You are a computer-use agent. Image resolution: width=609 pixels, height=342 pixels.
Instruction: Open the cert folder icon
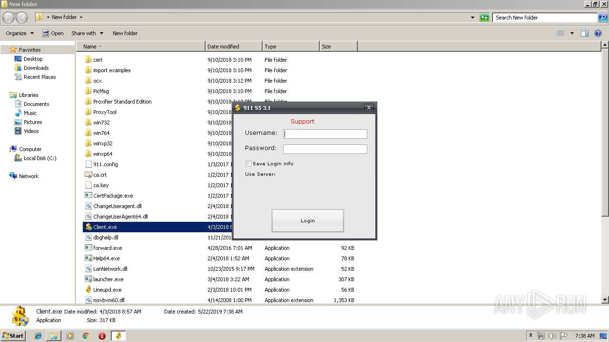tap(88, 60)
